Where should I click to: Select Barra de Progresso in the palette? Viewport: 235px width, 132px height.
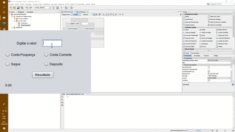190,41
